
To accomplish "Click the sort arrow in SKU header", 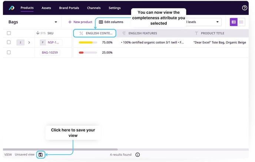I will pos(38,33).
